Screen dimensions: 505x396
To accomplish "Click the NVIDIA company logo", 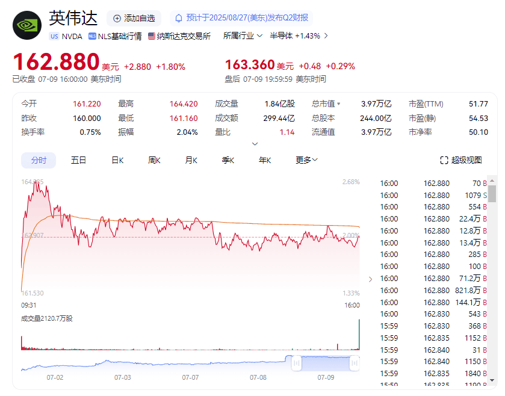I will point(27,25).
